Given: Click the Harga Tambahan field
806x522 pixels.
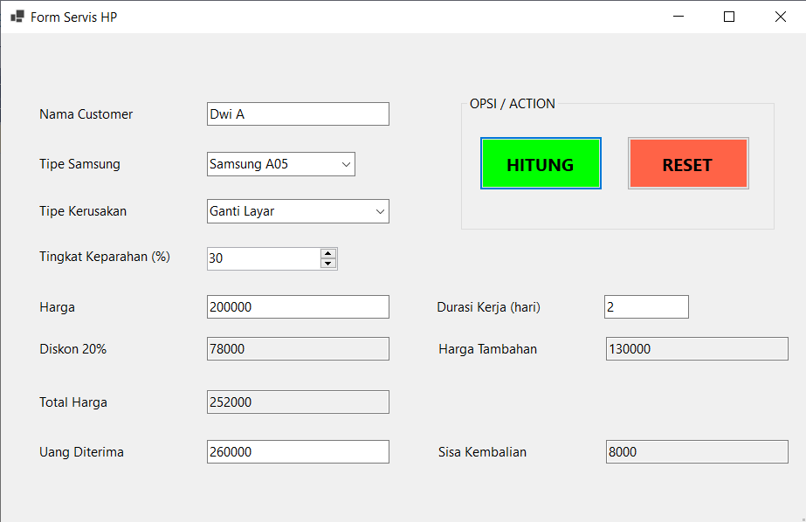Looking at the screenshot, I should [697, 349].
